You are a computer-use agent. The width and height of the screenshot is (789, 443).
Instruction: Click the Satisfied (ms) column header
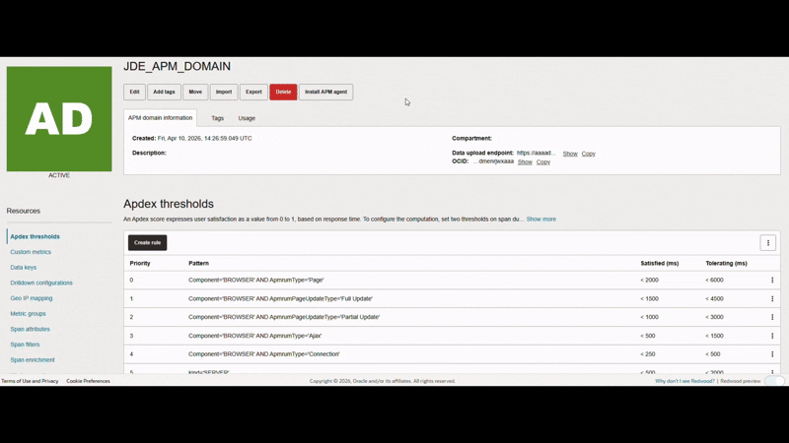(659, 263)
